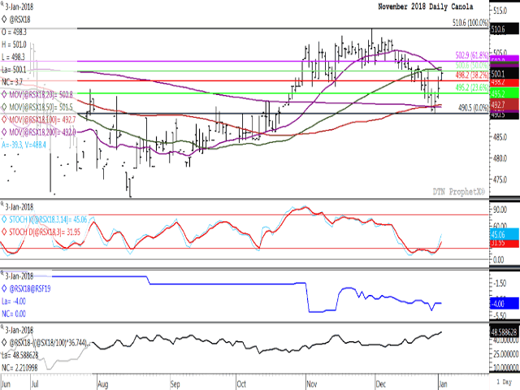The image size is (520, 390).
Task: Click the A=-39.3, V=488.4 readout
Action: (x=24, y=145)
